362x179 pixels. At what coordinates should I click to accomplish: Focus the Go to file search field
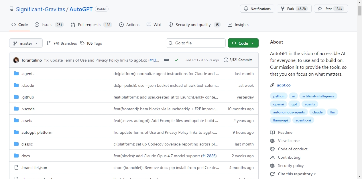(196, 43)
